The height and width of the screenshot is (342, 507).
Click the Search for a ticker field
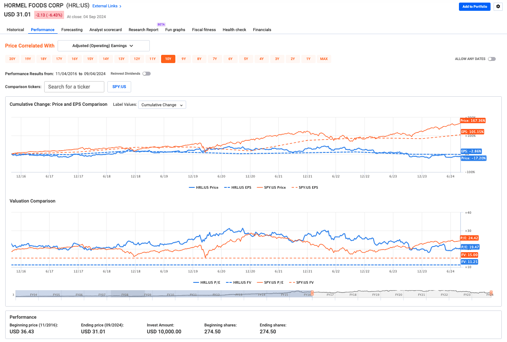coord(74,87)
